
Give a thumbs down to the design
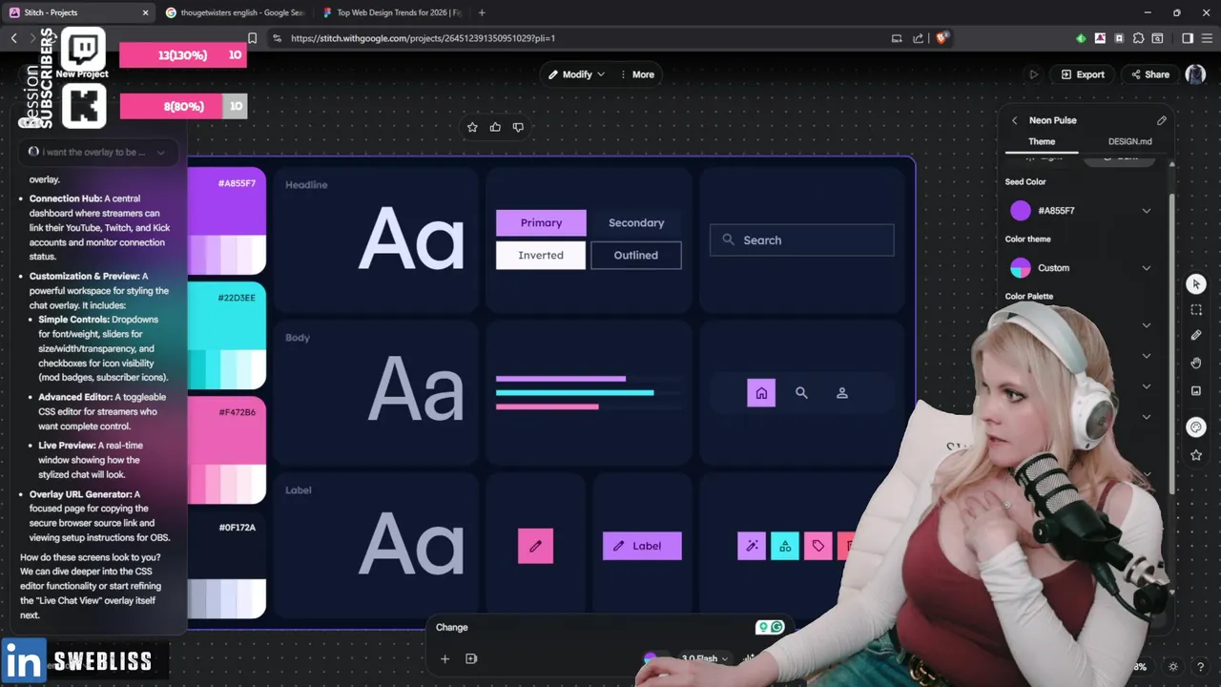(x=518, y=127)
